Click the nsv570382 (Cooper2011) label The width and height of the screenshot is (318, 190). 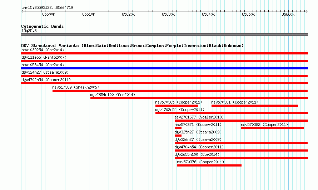pos(265,125)
